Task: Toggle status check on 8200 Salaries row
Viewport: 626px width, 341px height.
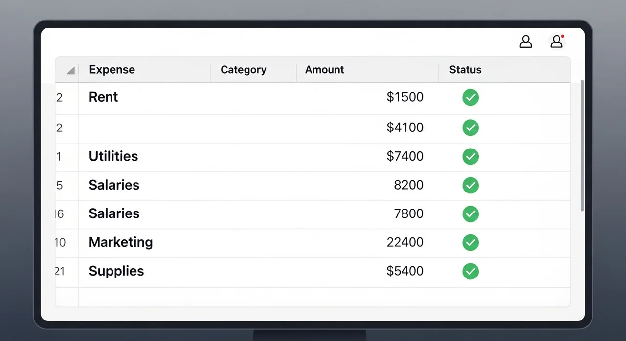Action: coord(470,185)
